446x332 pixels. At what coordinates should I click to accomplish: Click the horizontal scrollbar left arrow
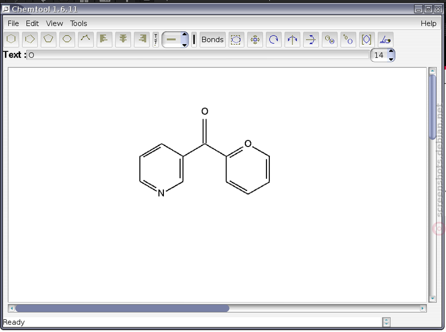[12, 308]
